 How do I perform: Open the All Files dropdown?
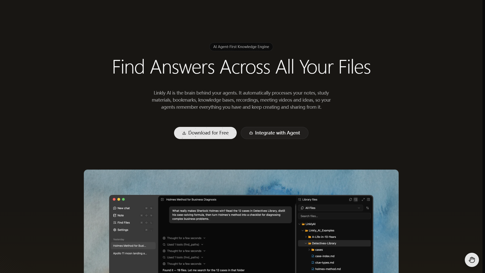330,208
